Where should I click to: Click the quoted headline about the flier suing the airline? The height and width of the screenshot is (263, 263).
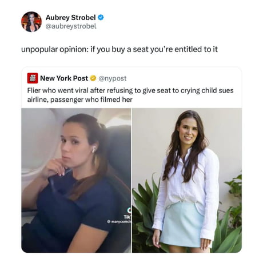pyautogui.click(x=130, y=95)
